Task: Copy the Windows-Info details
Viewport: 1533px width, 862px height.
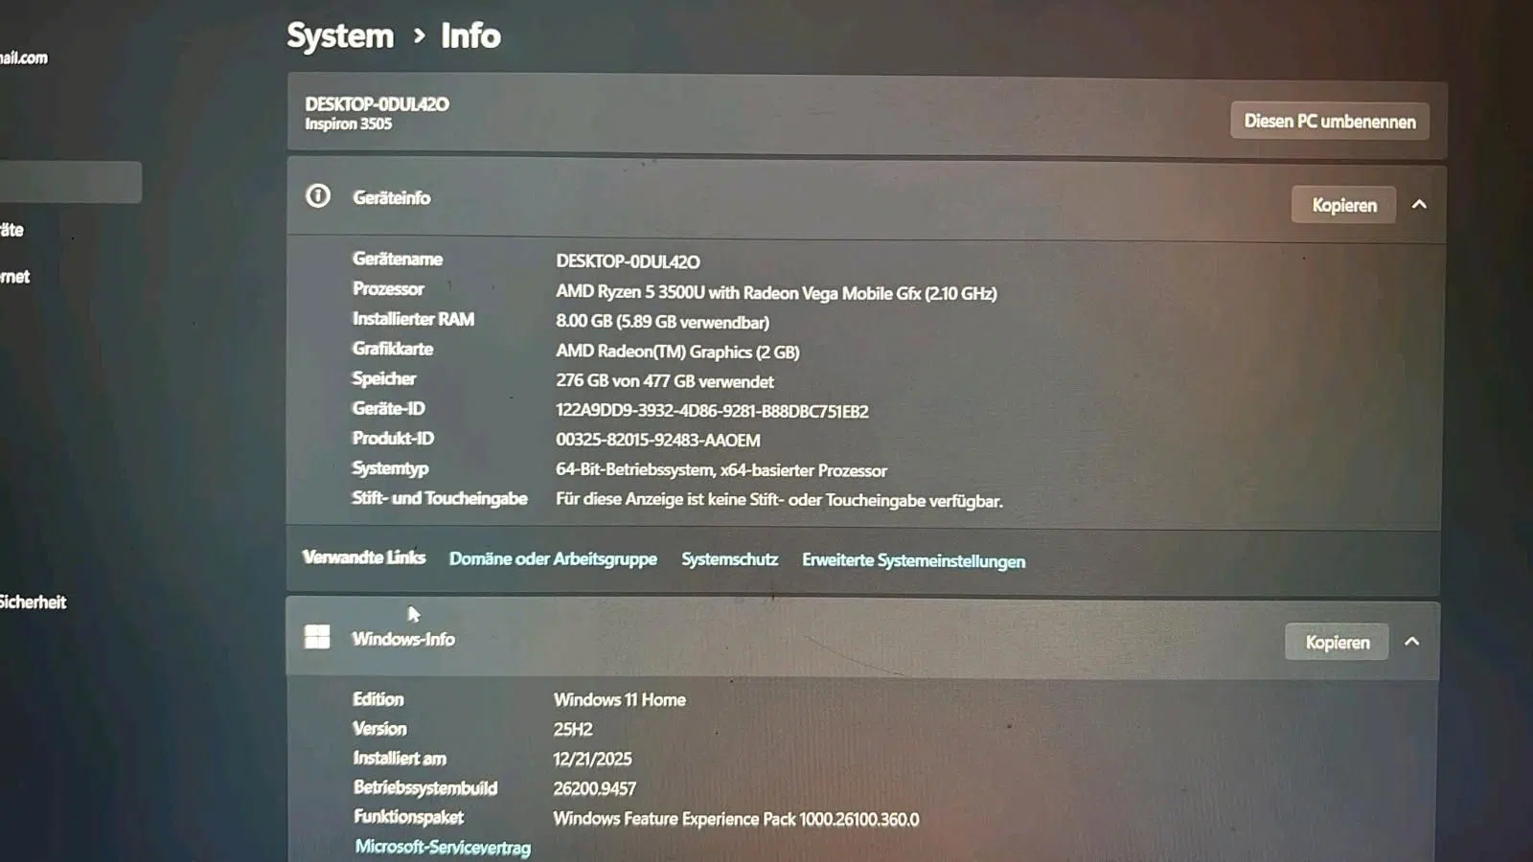Action: [x=1337, y=642]
